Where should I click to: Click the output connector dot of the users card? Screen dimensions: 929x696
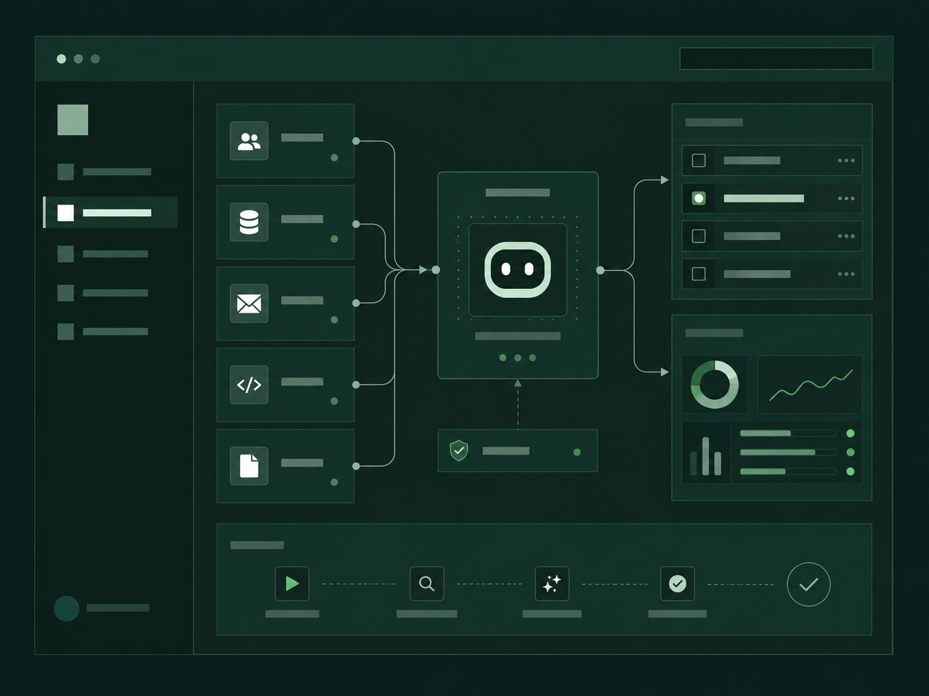[356, 141]
